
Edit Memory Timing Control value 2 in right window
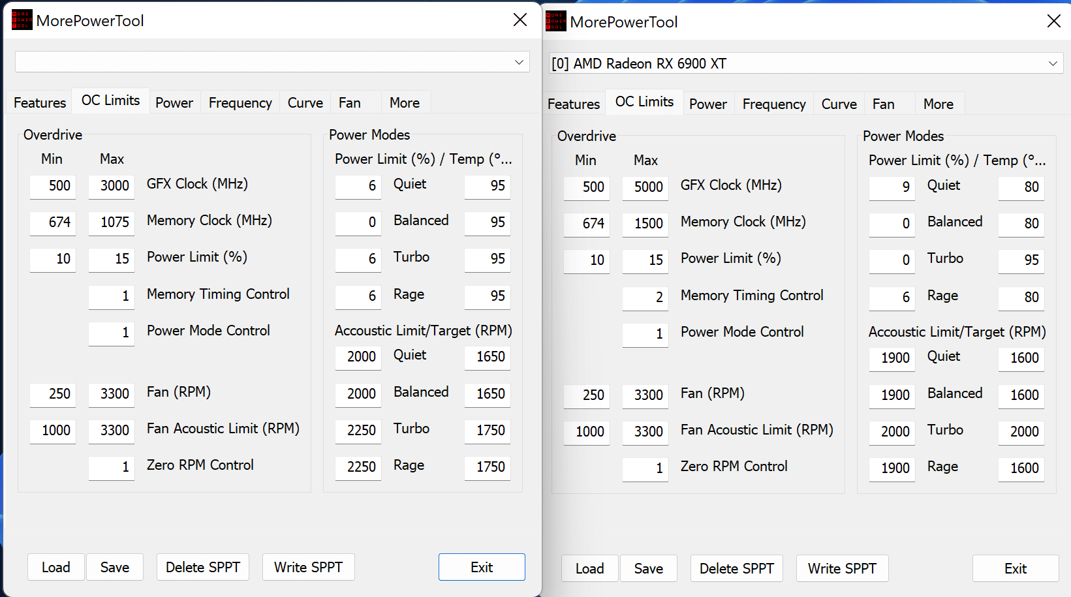click(645, 298)
